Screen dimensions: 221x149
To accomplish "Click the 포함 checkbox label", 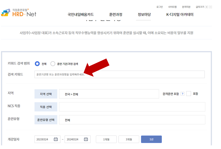I will point(195,94).
